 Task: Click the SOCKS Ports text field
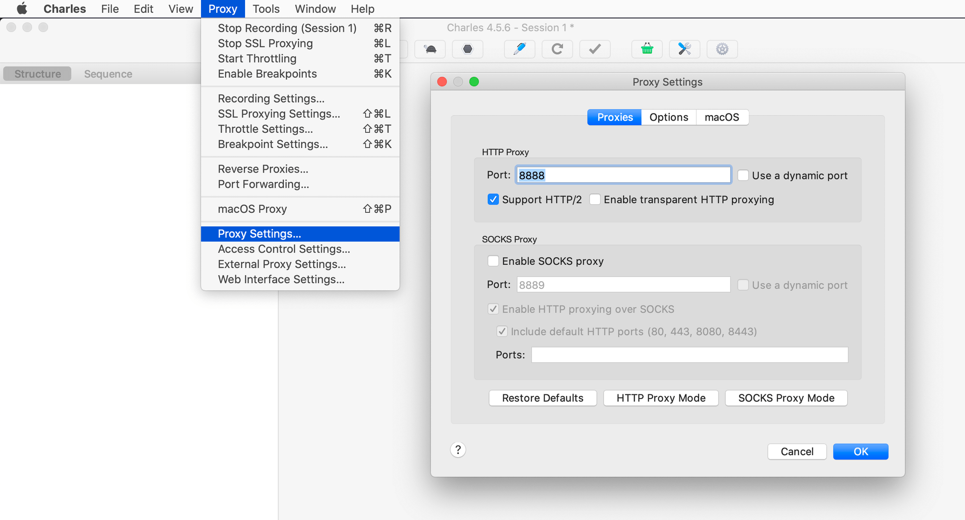click(x=689, y=355)
